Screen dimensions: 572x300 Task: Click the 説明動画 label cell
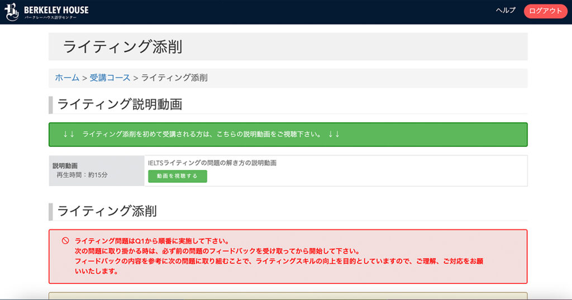tap(65, 166)
